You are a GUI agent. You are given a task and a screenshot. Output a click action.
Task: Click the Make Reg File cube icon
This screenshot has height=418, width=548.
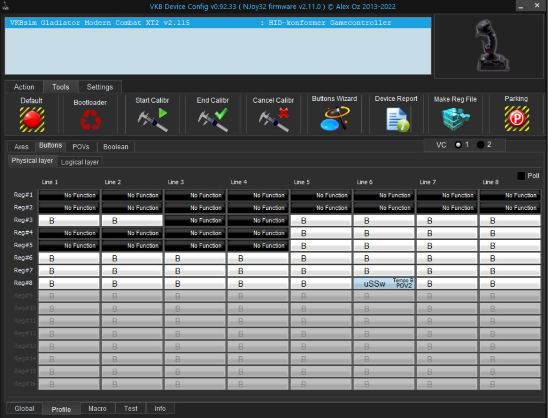pos(456,119)
